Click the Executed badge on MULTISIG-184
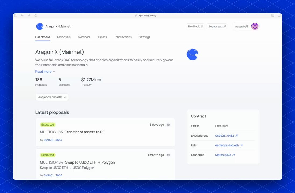 tap(48, 155)
